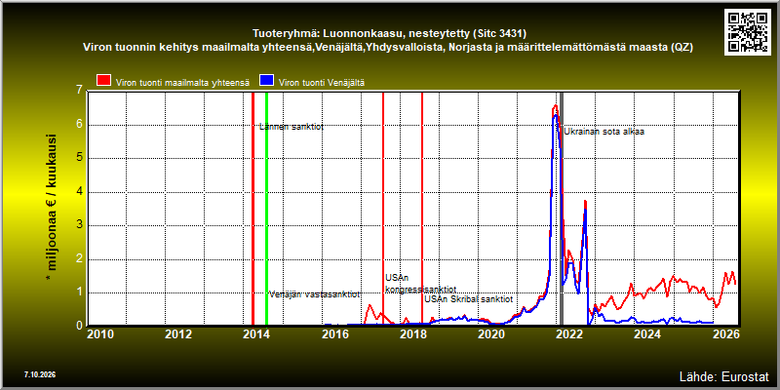Image resolution: width=780 pixels, height=390 pixels.
Task: Click the USAn Skribal sanktiot marker line
Action: click(422, 209)
